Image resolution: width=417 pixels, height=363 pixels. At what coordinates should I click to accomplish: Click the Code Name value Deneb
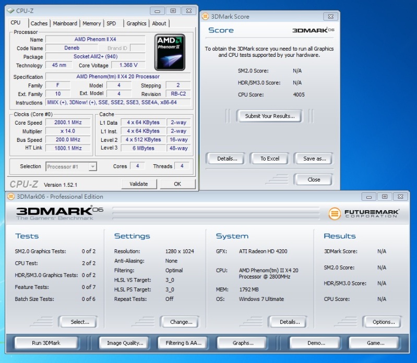(72, 48)
